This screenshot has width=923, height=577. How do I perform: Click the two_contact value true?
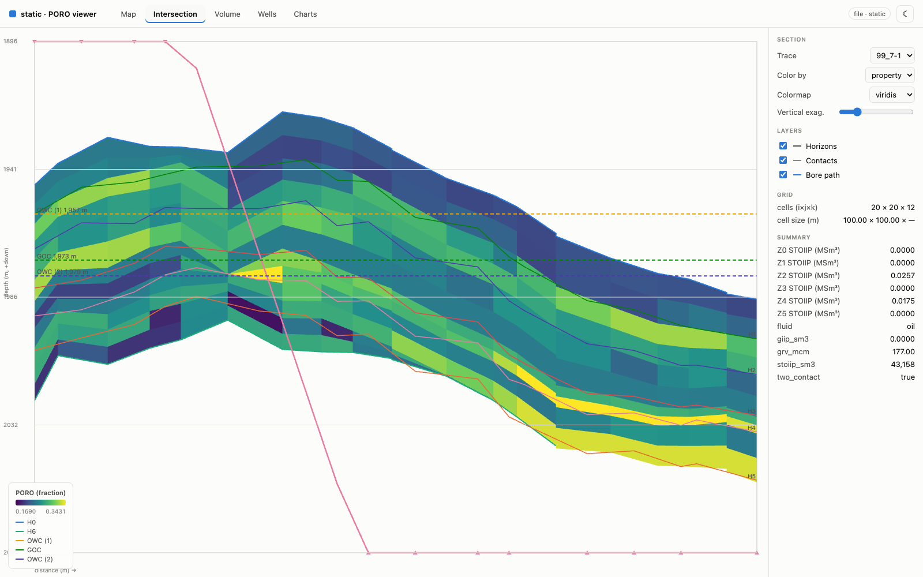(x=907, y=377)
